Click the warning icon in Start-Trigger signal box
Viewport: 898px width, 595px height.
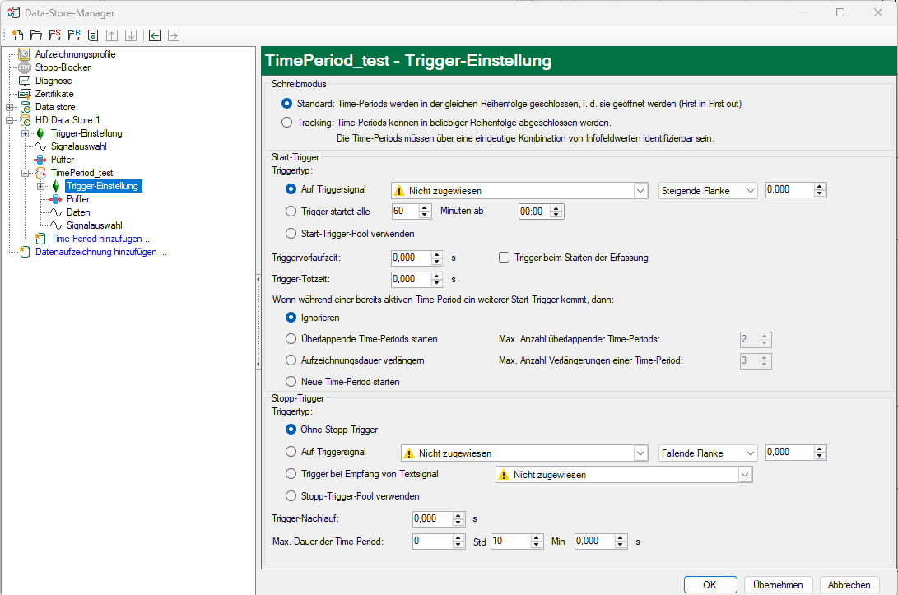(x=400, y=191)
